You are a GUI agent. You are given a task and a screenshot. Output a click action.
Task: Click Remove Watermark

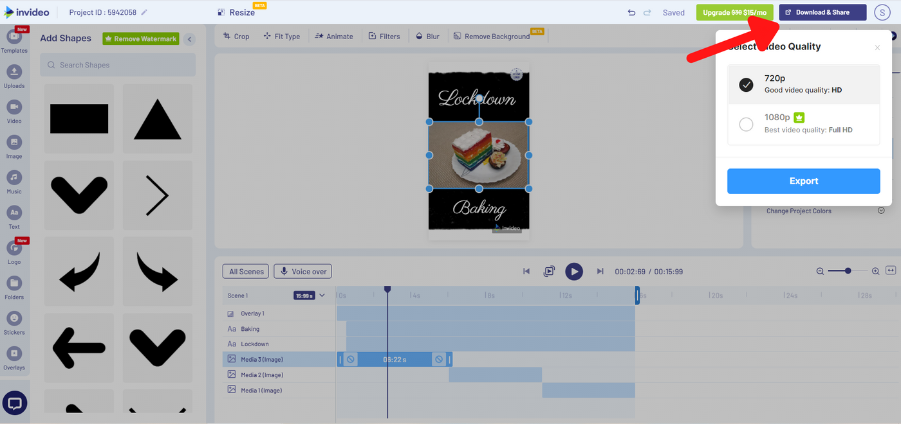click(140, 39)
